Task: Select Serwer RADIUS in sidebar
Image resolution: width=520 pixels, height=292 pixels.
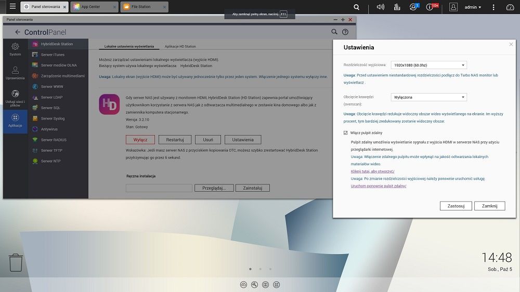Action: point(58,140)
